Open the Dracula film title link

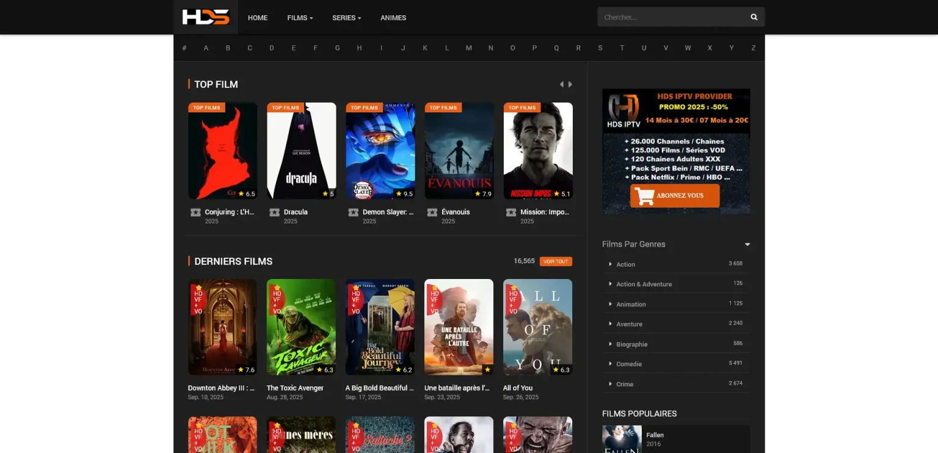click(296, 212)
